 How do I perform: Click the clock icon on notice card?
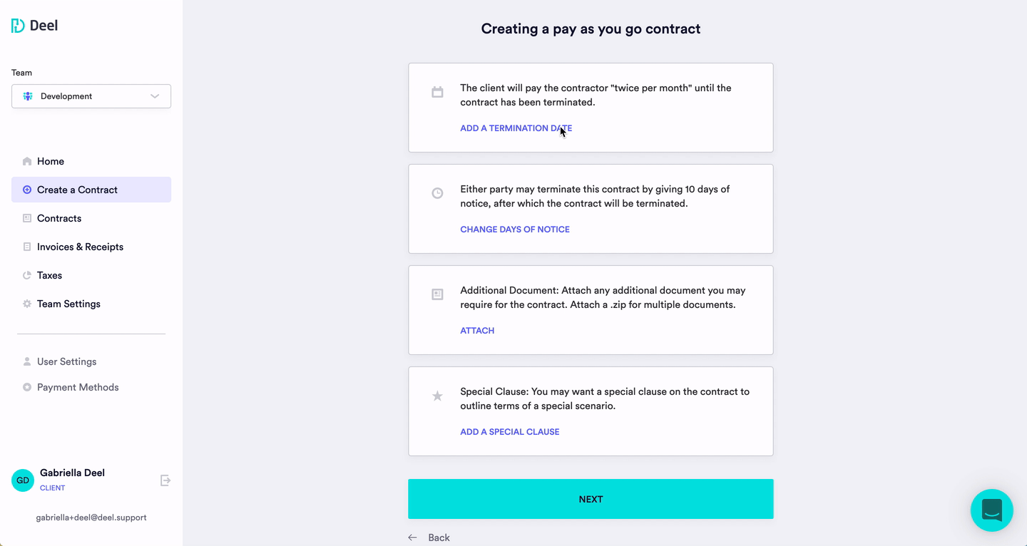[x=438, y=193]
